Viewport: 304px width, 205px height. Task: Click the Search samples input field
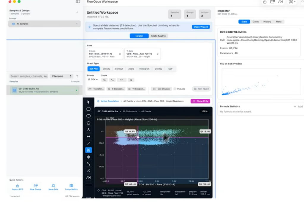tap(29, 76)
